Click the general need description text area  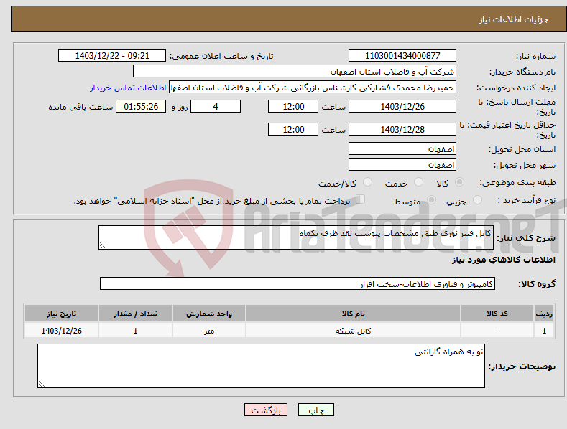pos(296,237)
